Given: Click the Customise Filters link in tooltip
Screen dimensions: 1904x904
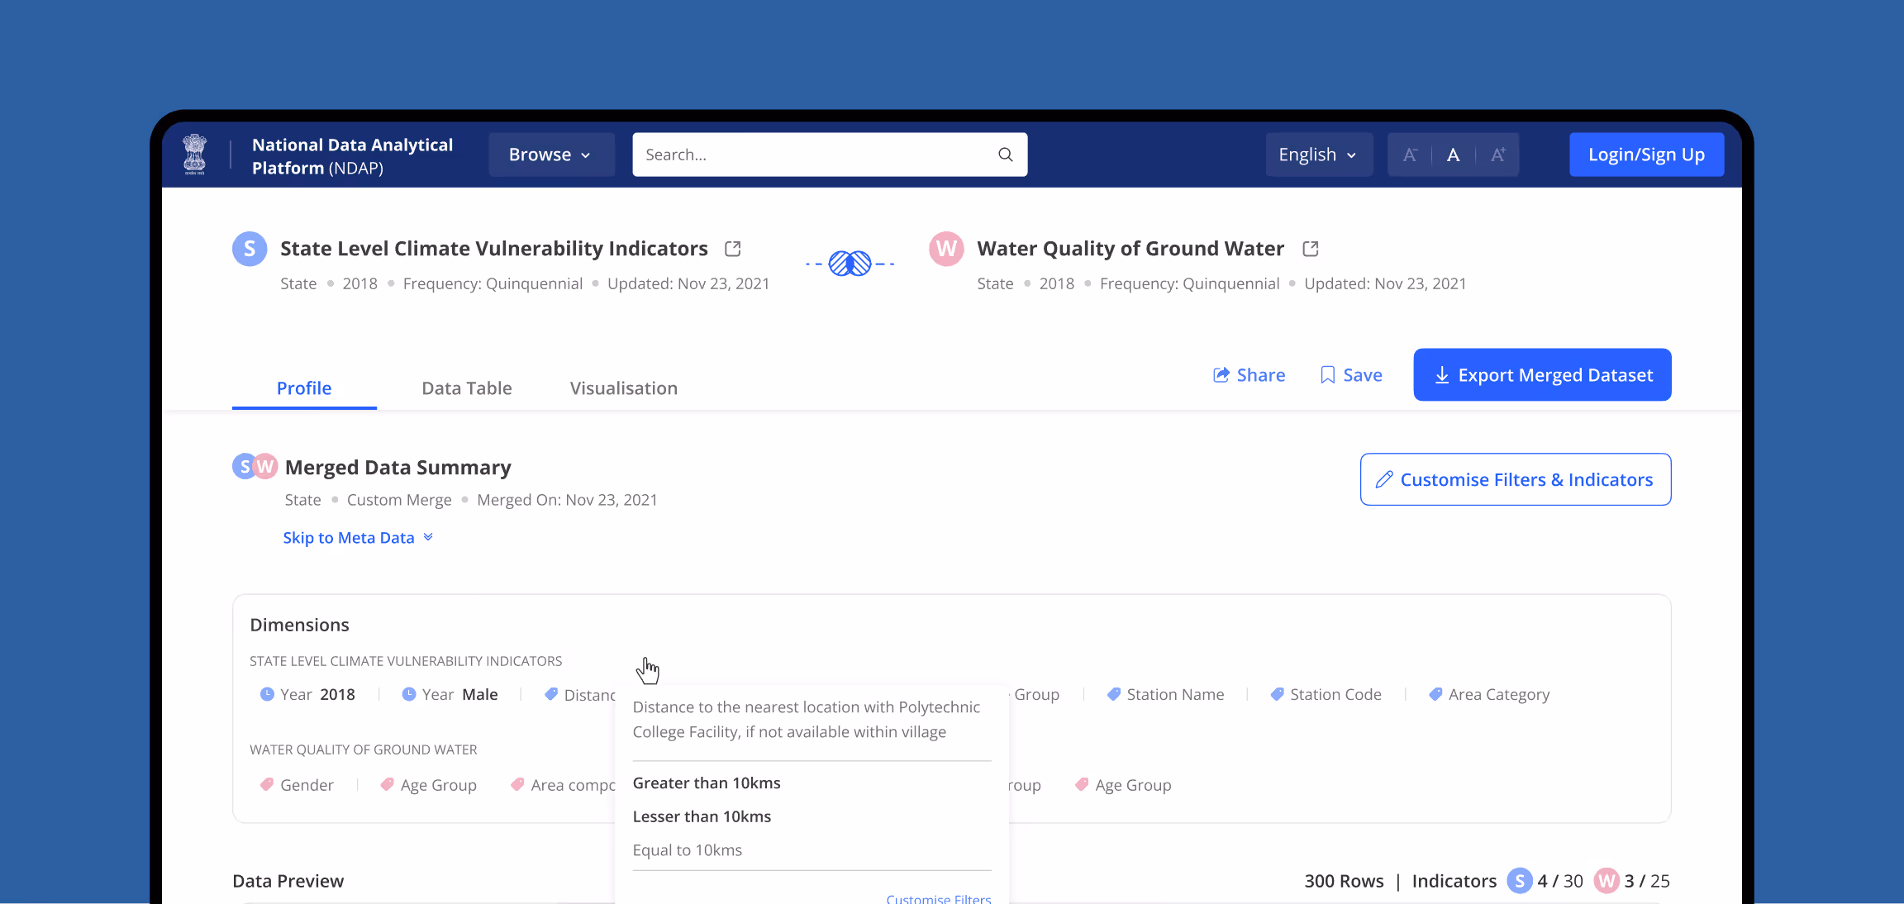Looking at the screenshot, I should click(x=938, y=897).
